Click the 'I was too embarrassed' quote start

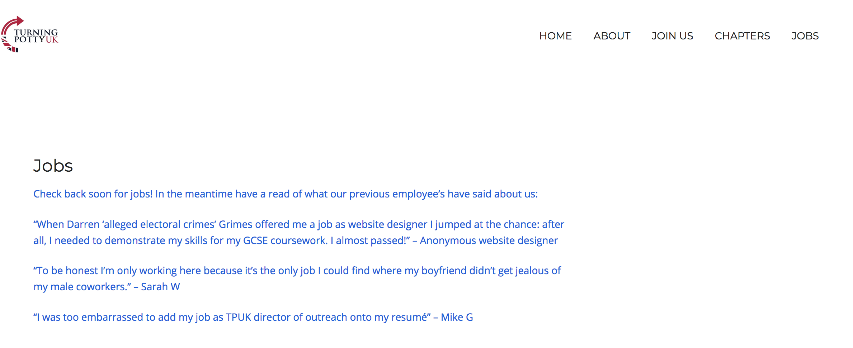click(x=88, y=317)
